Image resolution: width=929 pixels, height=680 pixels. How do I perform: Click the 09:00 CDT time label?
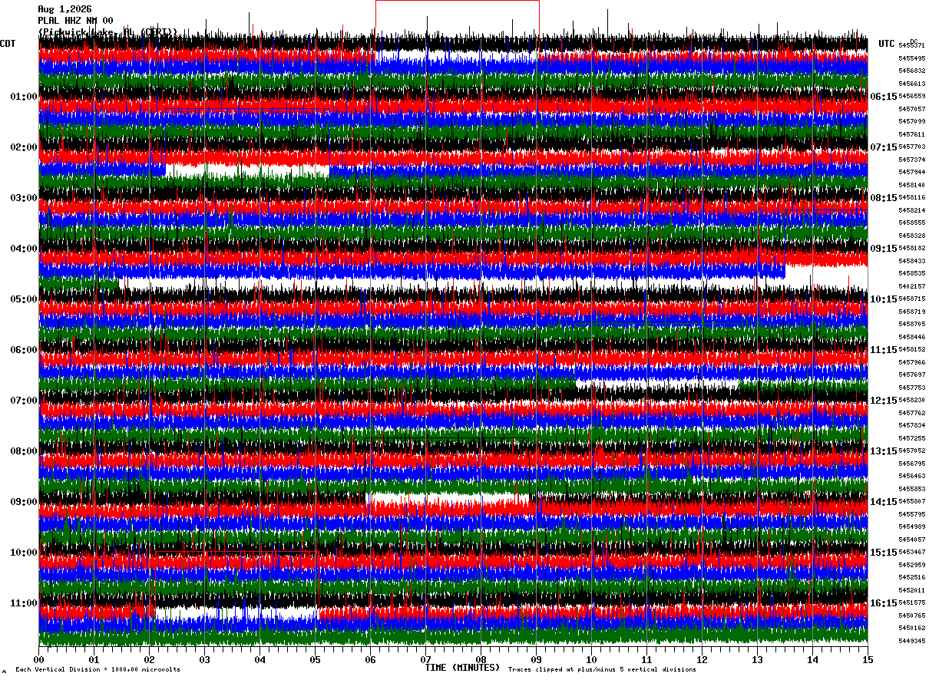[x=24, y=502]
